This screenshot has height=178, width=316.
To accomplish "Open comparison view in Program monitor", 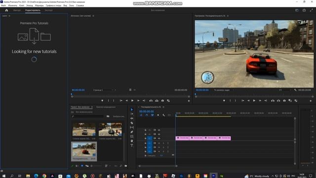I will (x=290, y=100).
